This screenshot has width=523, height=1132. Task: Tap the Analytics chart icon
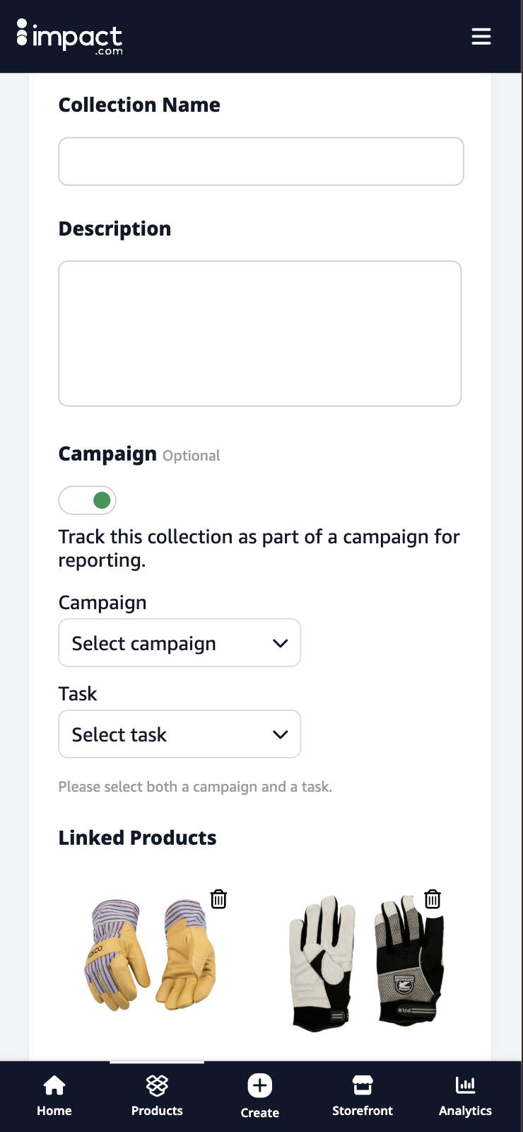click(465, 1085)
